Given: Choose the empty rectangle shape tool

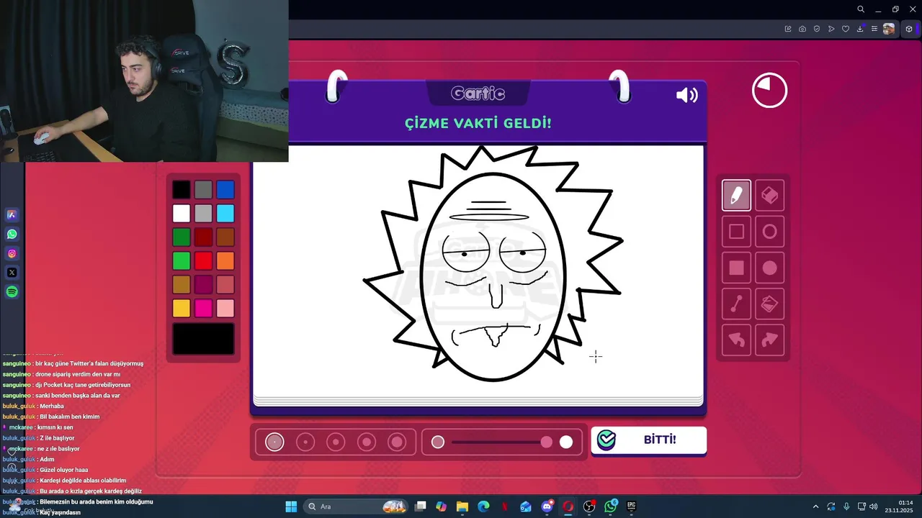Looking at the screenshot, I should click(736, 232).
